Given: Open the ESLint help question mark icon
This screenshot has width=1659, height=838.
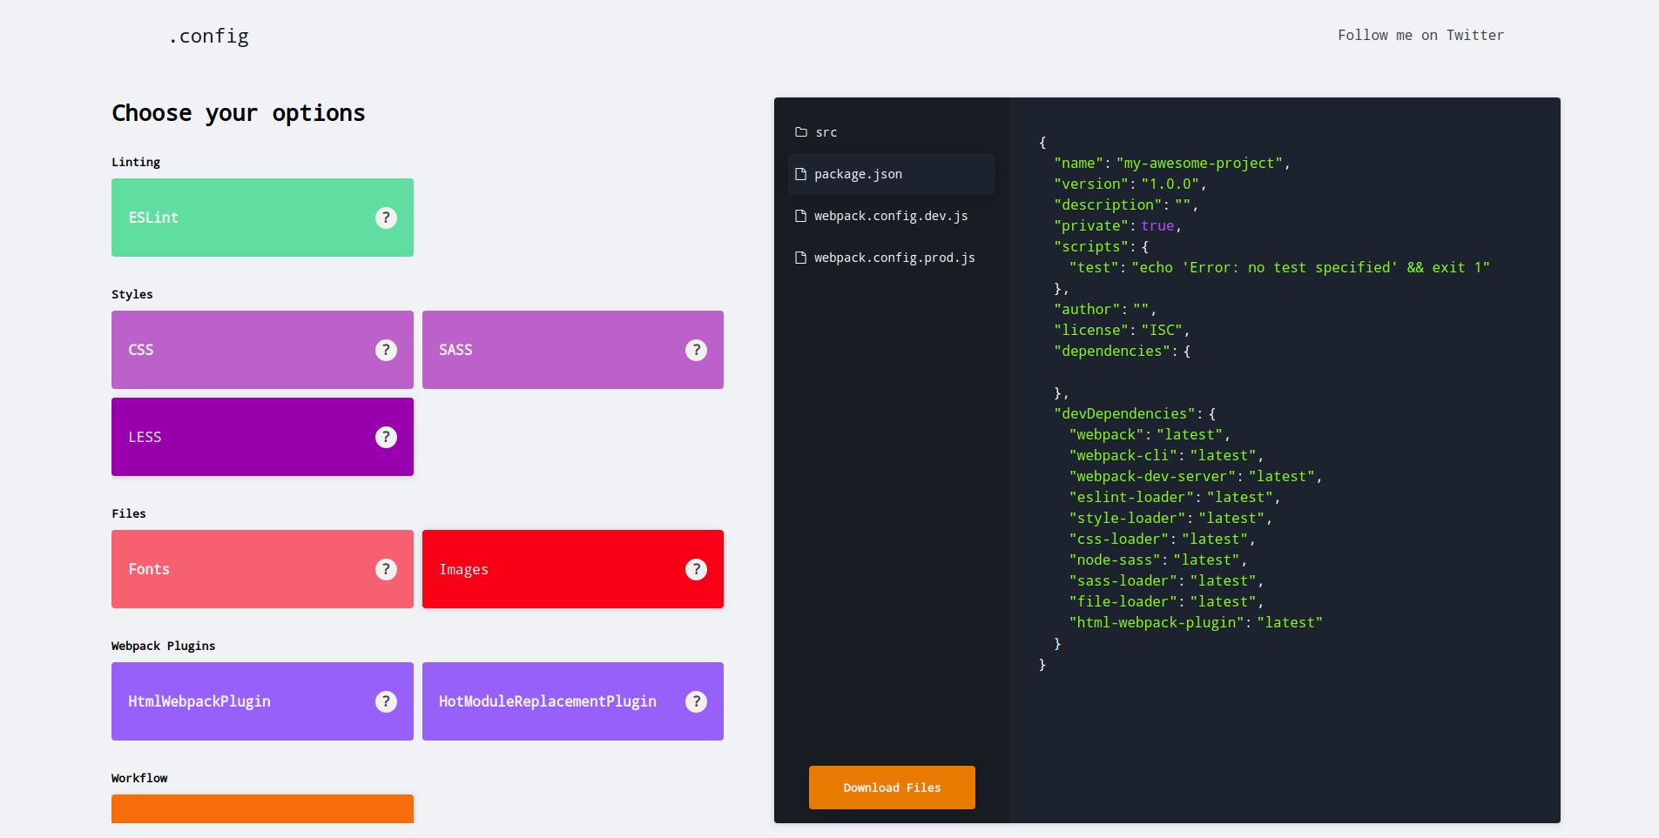Looking at the screenshot, I should pyautogui.click(x=386, y=218).
